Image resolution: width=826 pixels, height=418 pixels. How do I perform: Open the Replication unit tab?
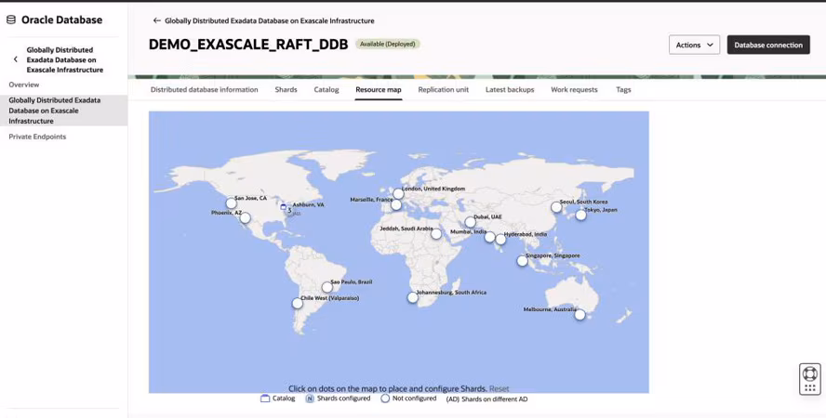(444, 90)
